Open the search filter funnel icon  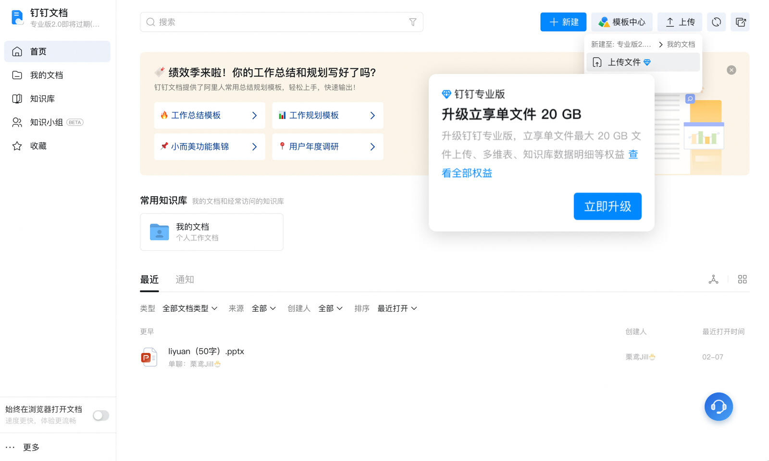[x=413, y=22]
